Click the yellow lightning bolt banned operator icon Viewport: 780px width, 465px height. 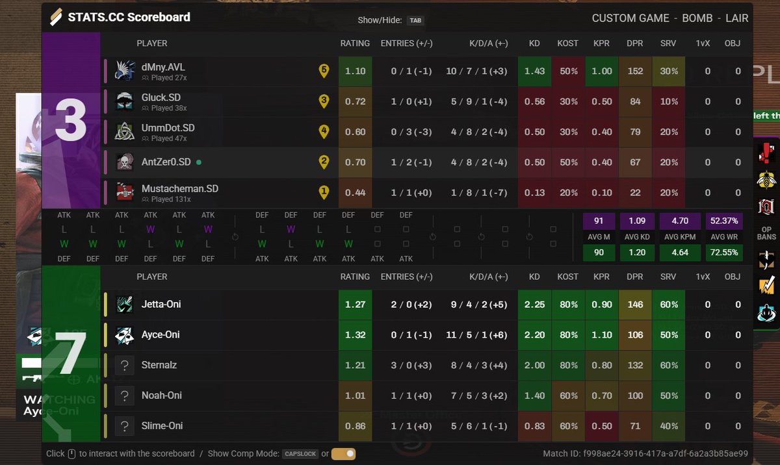[767, 286]
